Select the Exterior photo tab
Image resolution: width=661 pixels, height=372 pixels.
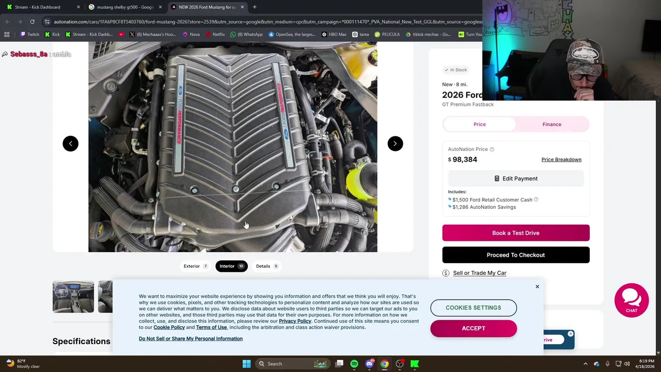(x=196, y=266)
